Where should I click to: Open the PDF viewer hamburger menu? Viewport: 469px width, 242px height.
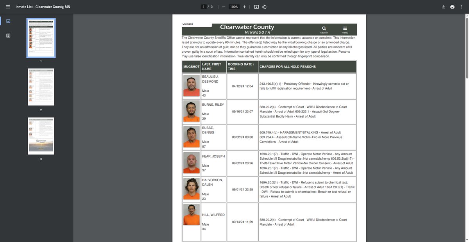pyautogui.click(x=7, y=7)
